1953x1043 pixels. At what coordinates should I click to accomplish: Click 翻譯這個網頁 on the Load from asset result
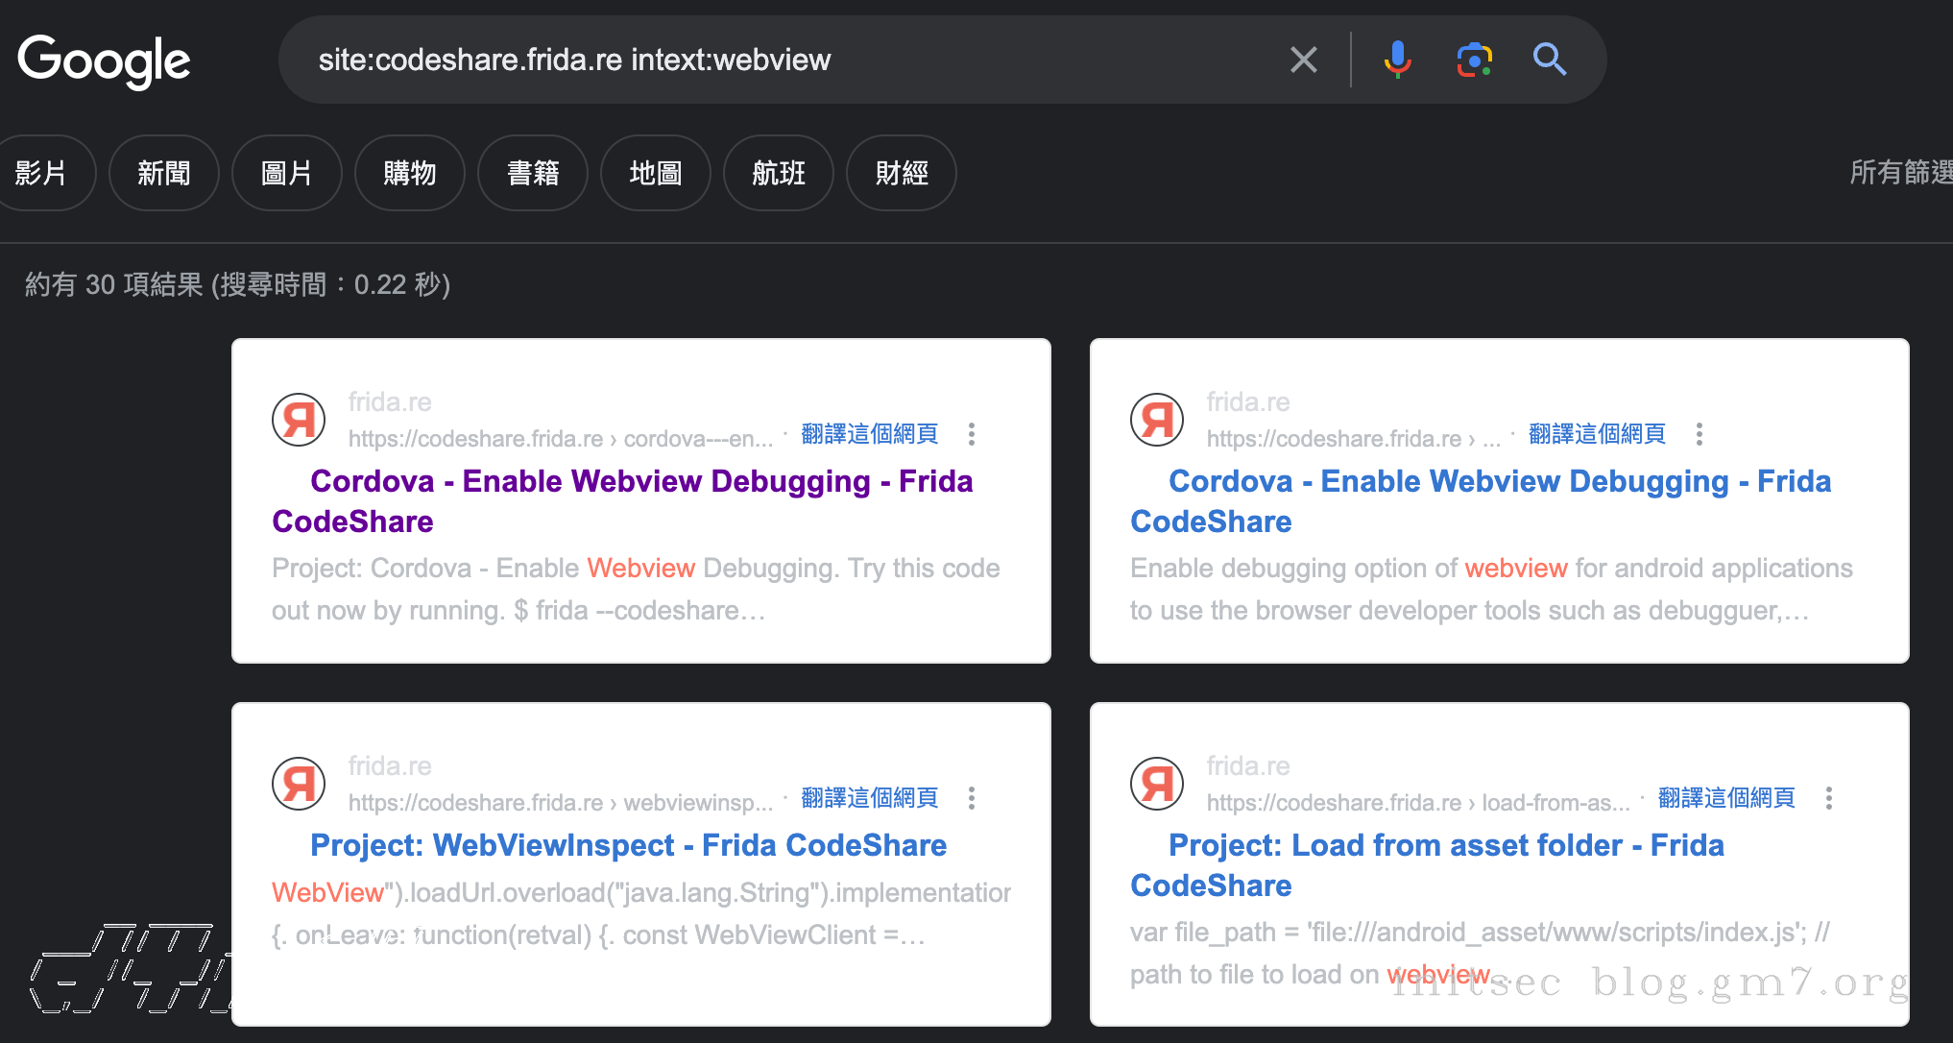[x=1725, y=798]
